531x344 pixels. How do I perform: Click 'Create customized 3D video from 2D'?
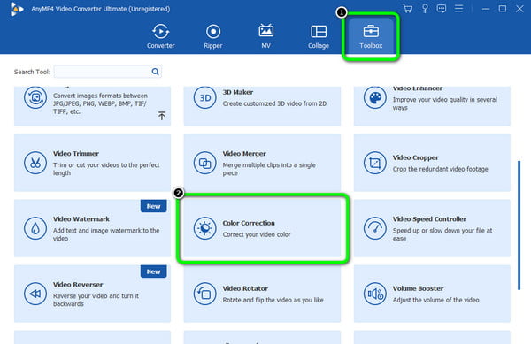pos(274,103)
